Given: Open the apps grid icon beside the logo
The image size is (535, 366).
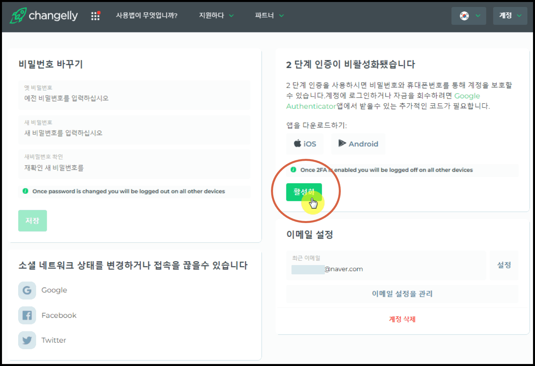Looking at the screenshot, I should click(96, 16).
